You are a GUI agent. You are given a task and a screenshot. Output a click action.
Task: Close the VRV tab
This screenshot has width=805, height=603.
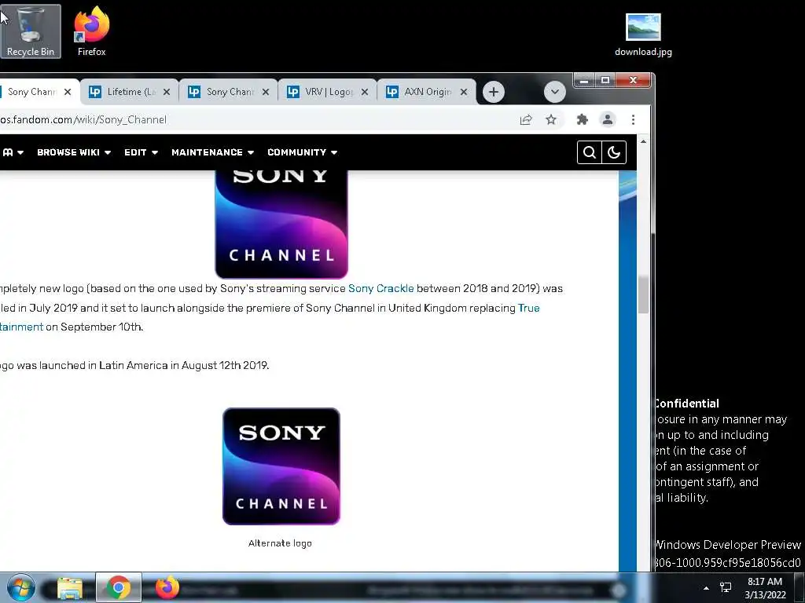365,92
